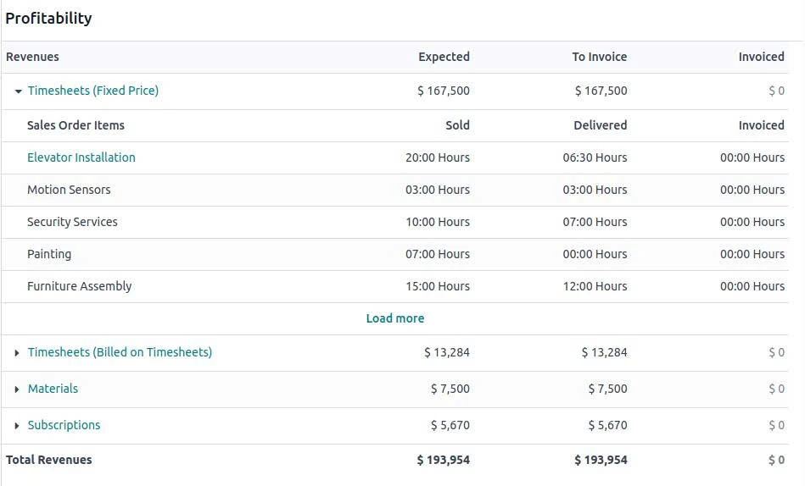Image resolution: width=805 pixels, height=486 pixels.
Task: Expand the Subscriptions row caret arrow
Action: [17, 426]
